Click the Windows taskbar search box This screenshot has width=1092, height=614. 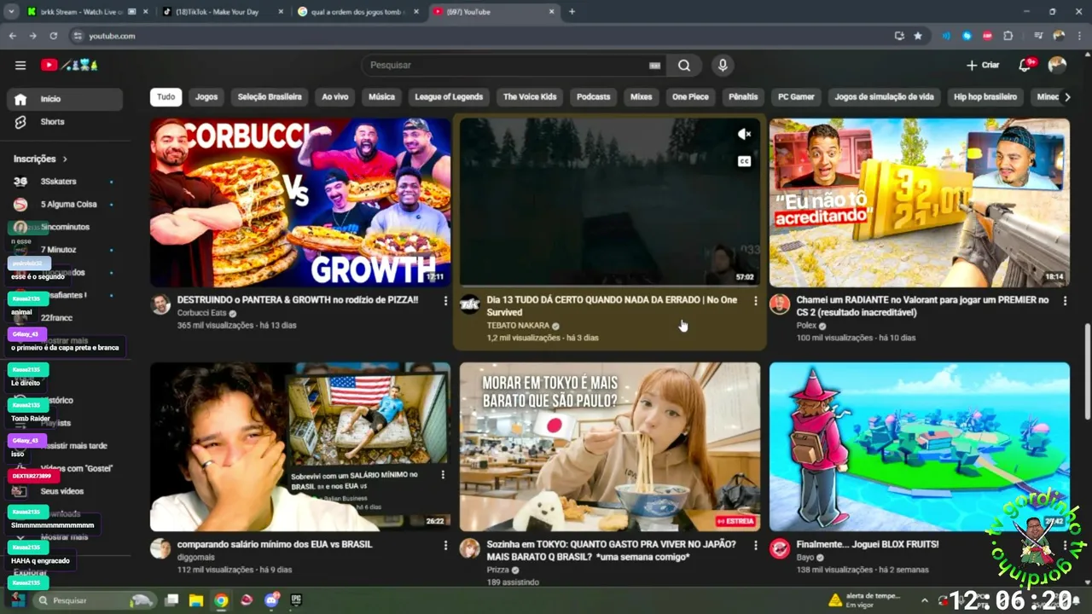tap(94, 600)
